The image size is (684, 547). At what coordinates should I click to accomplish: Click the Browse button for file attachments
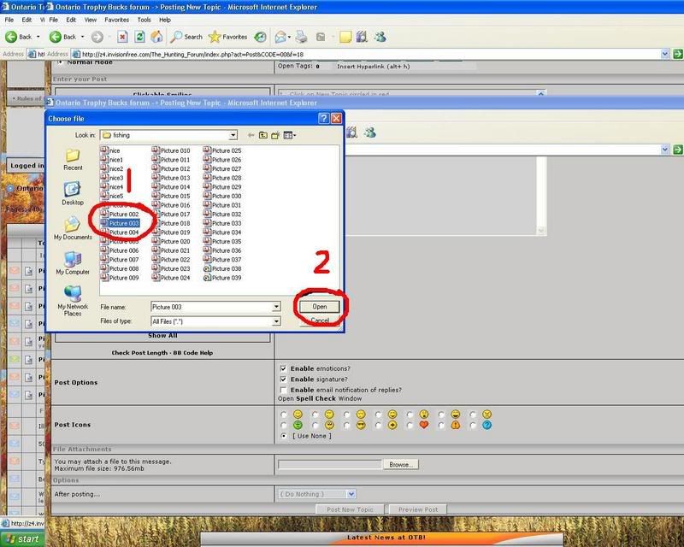pos(401,465)
